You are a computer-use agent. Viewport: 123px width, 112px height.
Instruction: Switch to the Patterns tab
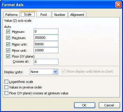tap(12, 15)
